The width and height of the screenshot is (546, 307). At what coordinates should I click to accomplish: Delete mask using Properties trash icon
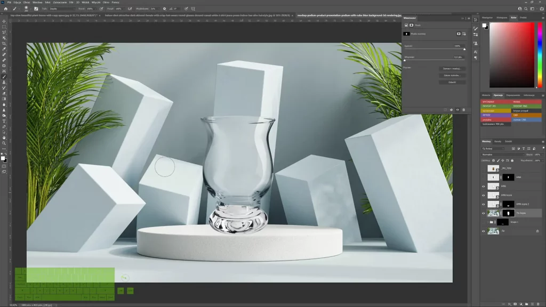click(x=463, y=110)
